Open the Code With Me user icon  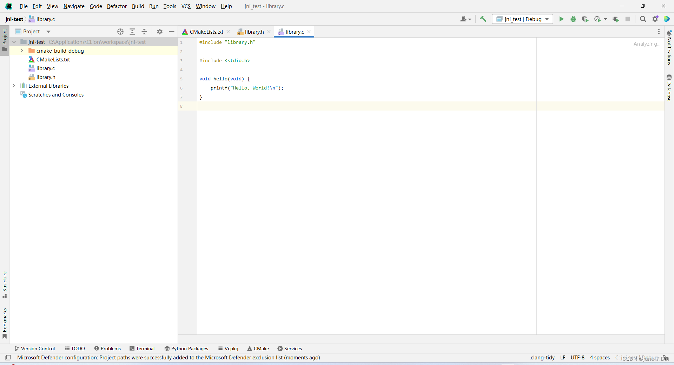click(x=463, y=19)
